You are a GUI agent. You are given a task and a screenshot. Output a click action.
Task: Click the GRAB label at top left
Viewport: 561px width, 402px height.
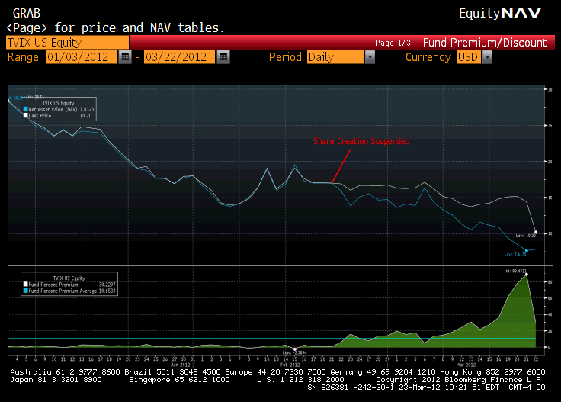pos(27,14)
